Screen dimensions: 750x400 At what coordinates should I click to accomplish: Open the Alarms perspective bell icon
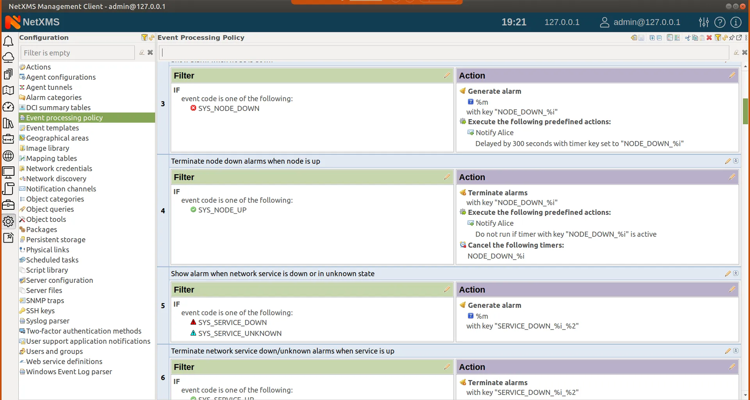[x=8, y=41]
